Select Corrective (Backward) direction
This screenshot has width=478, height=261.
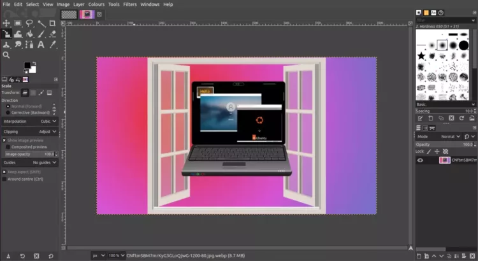[7, 112]
